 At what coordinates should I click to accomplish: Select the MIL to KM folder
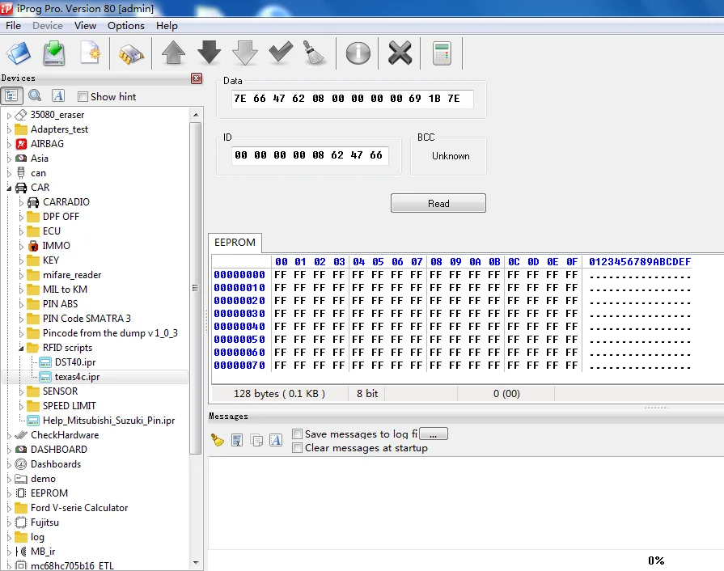click(65, 290)
